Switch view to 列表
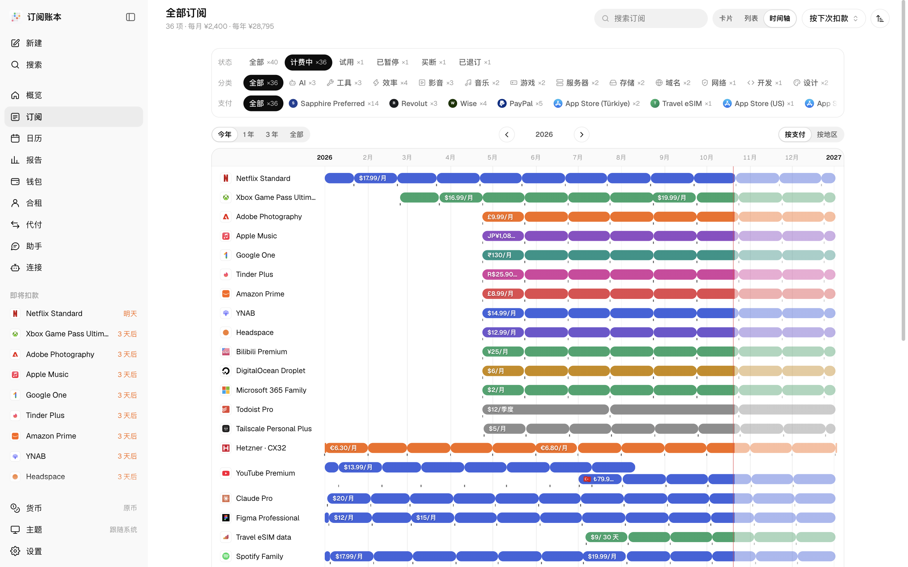Viewport: 908px width, 567px height. coord(751,18)
